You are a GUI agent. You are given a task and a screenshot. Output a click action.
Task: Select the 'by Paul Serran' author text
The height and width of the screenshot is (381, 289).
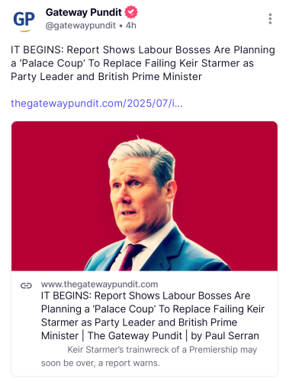[x=225, y=336]
